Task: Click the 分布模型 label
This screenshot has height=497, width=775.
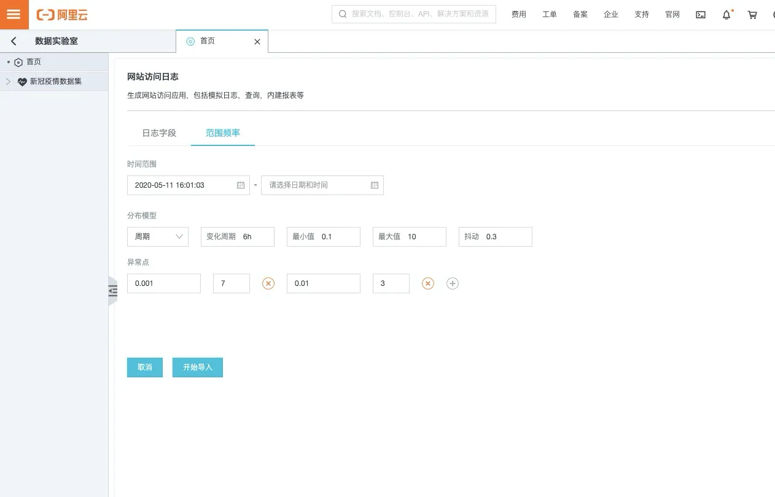Action: [142, 216]
